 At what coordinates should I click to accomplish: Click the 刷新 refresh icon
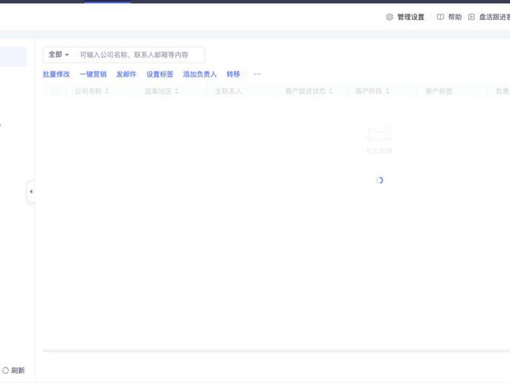pos(6,370)
